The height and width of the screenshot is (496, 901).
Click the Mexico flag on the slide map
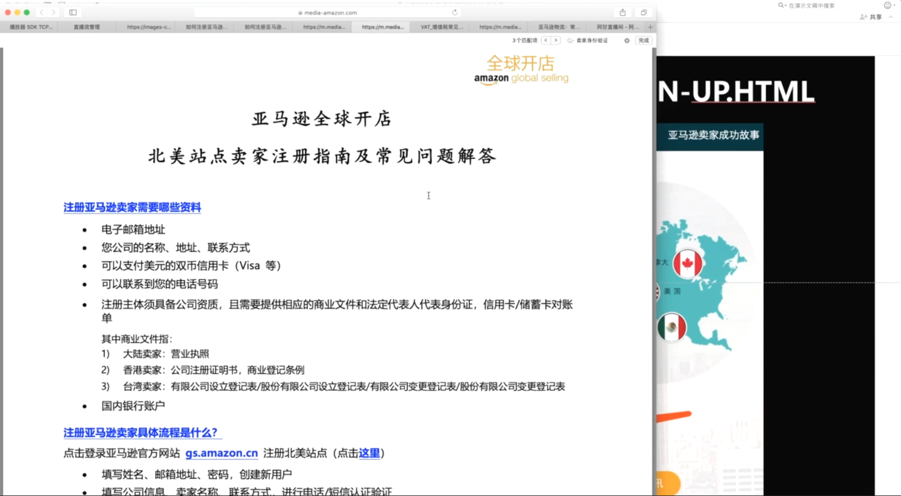click(672, 328)
